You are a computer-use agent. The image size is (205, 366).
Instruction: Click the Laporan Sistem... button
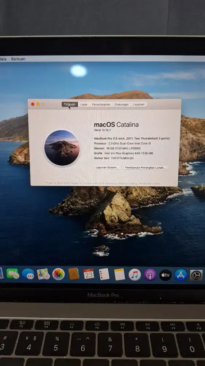pyautogui.click(x=107, y=168)
